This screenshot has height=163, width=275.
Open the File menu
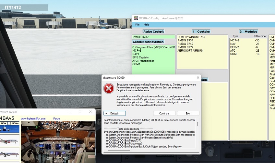137,25
